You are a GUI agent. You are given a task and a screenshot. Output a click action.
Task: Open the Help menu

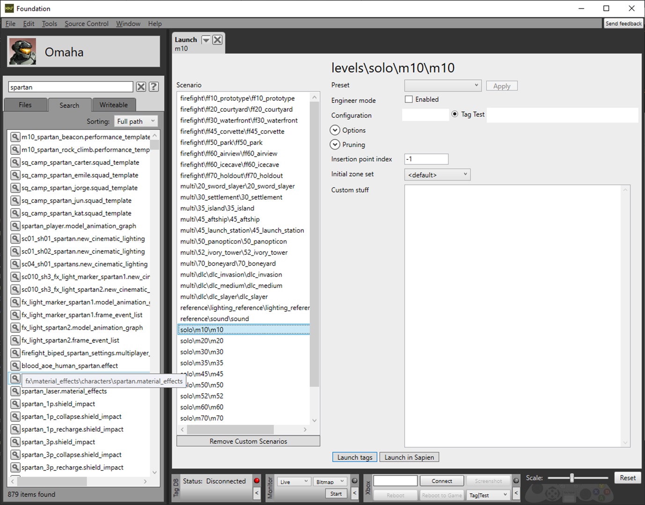tap(155, 23)
